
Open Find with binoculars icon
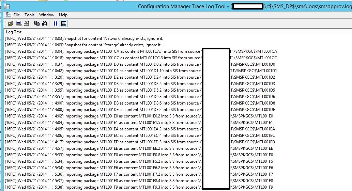tap(45, 23)
